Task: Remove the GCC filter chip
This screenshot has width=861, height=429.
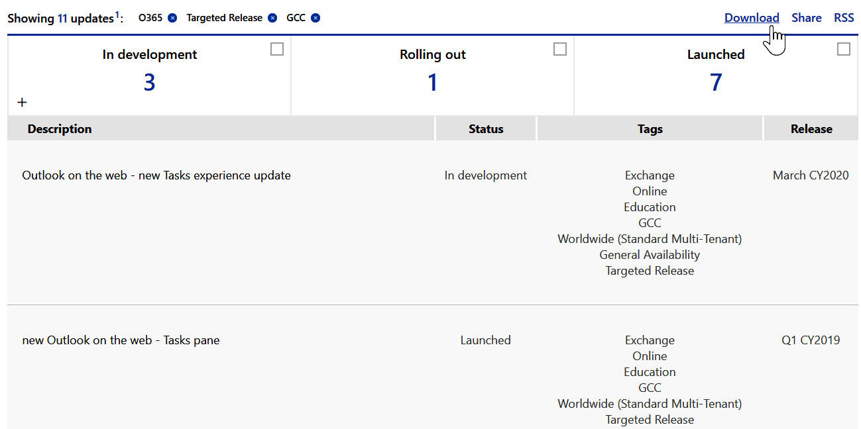Action: pyautogui.click(x=316, y=18)
